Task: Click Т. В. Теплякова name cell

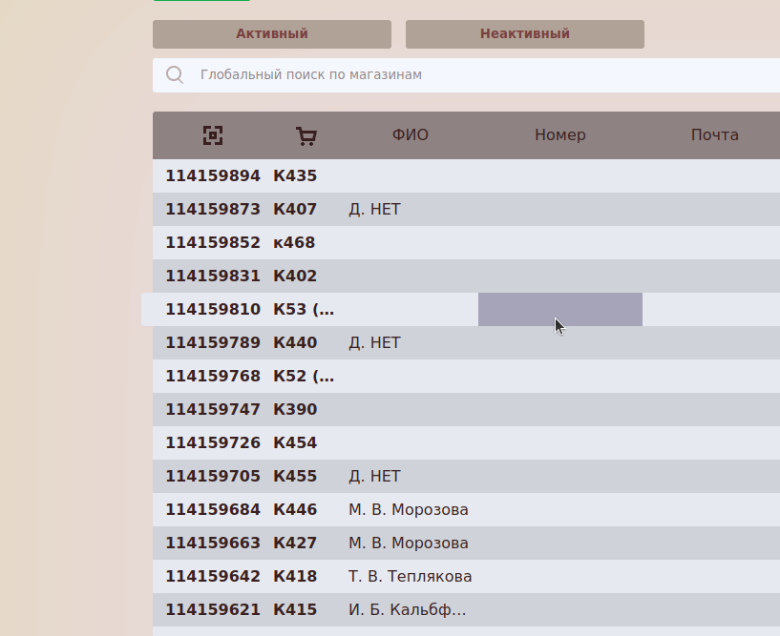Action: point(410,577)
